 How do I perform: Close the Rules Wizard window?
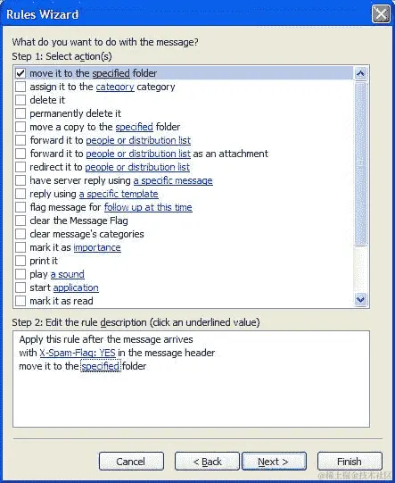point(381,14)
